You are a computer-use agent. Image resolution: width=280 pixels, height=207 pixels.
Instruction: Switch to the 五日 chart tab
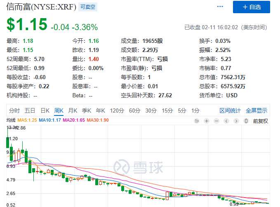click(x=30, y=111)
